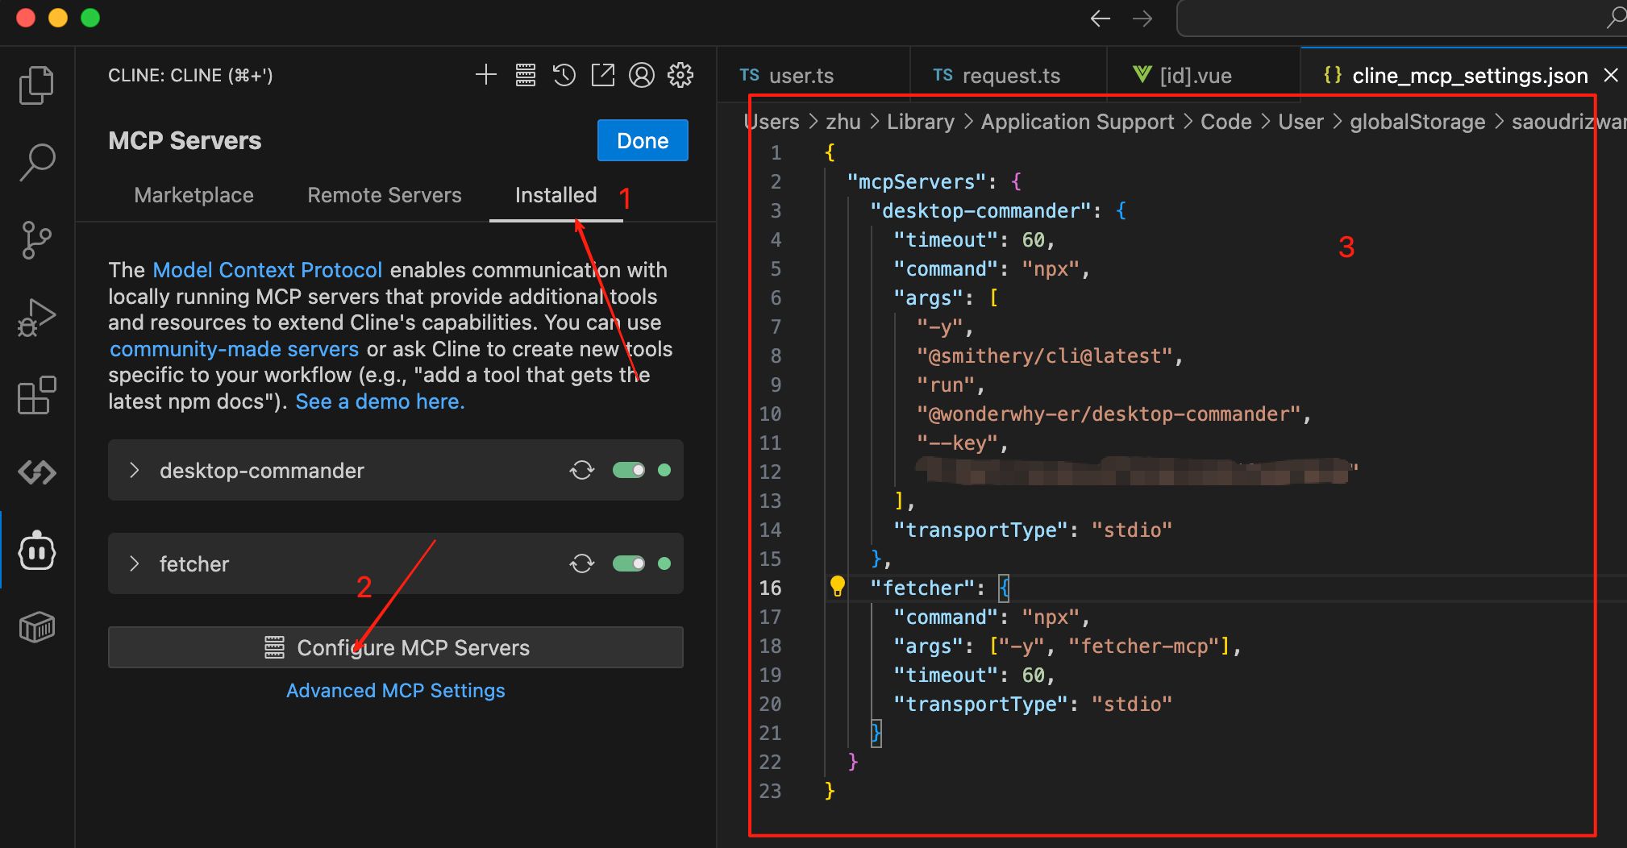Select the Installed tab
The height and width of the screenshot is (848, 1627).
pyautogui.click(x=556, y=195)
